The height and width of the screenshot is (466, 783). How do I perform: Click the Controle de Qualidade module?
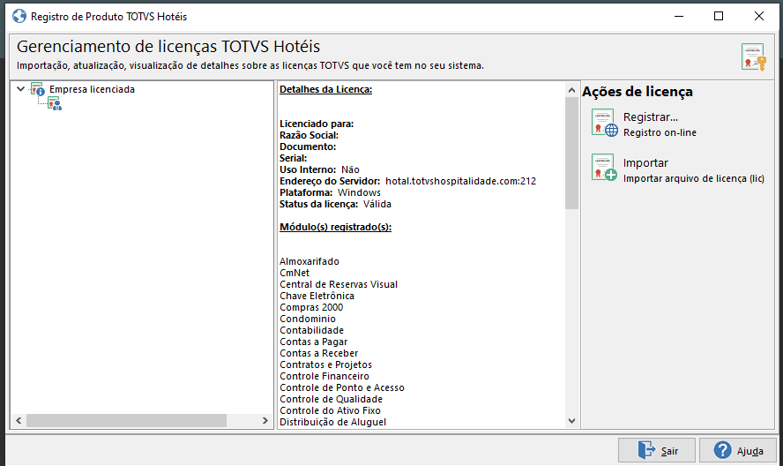pos(331,400)
